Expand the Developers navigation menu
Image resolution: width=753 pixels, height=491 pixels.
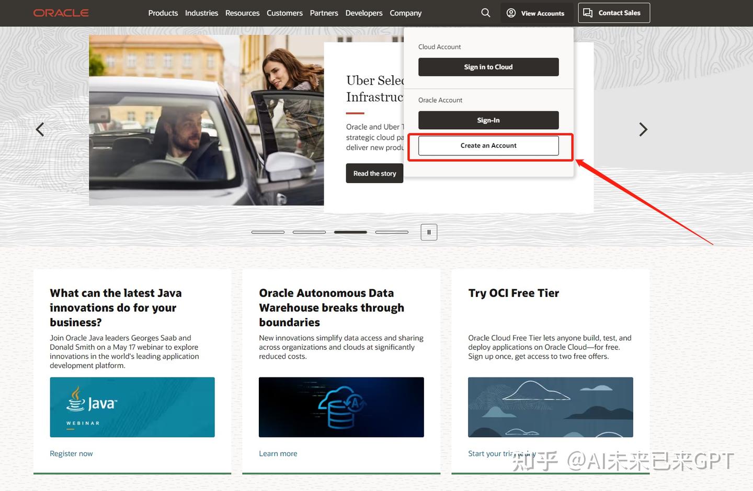(364, 13)
